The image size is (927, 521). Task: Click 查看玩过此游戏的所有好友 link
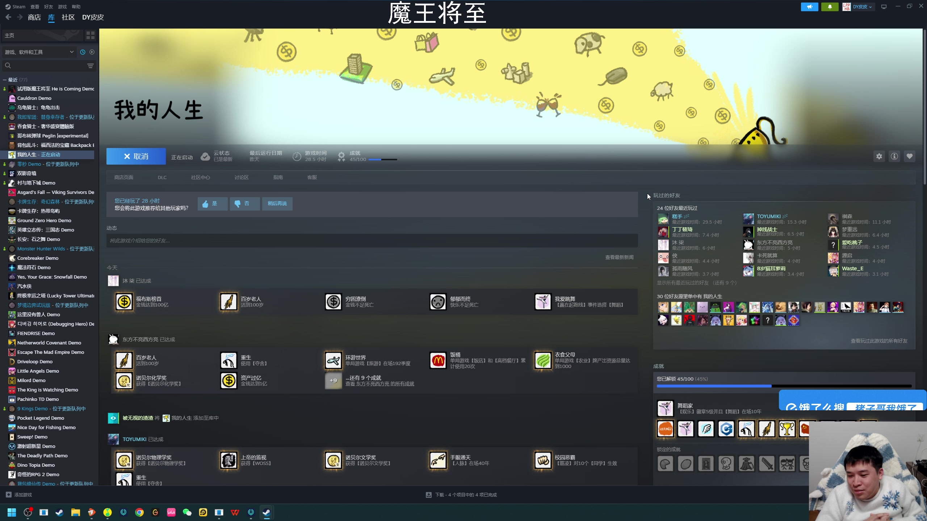click(x=879, y=341)
